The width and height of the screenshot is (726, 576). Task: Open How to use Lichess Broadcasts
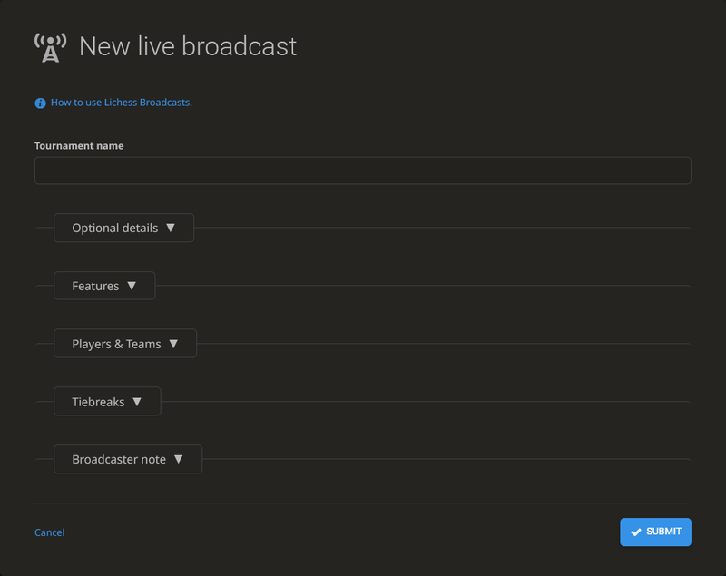tap(120, 103)
